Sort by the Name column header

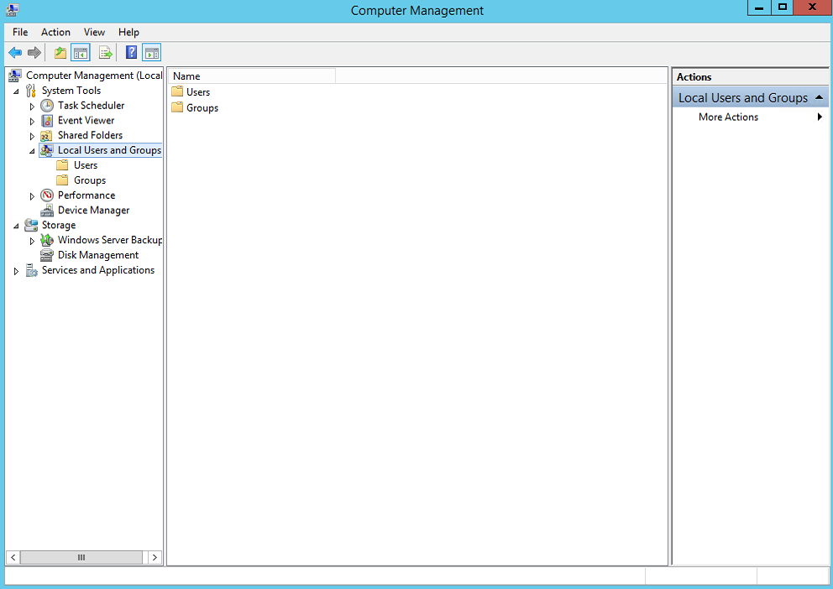tap(252, 76)
